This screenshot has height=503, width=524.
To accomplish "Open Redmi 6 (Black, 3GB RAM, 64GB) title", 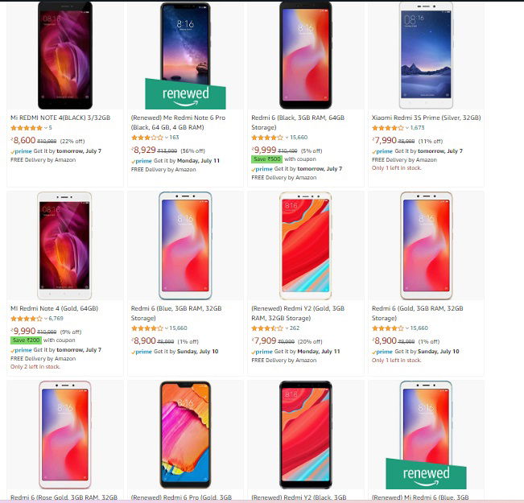I will click(297, 122).
